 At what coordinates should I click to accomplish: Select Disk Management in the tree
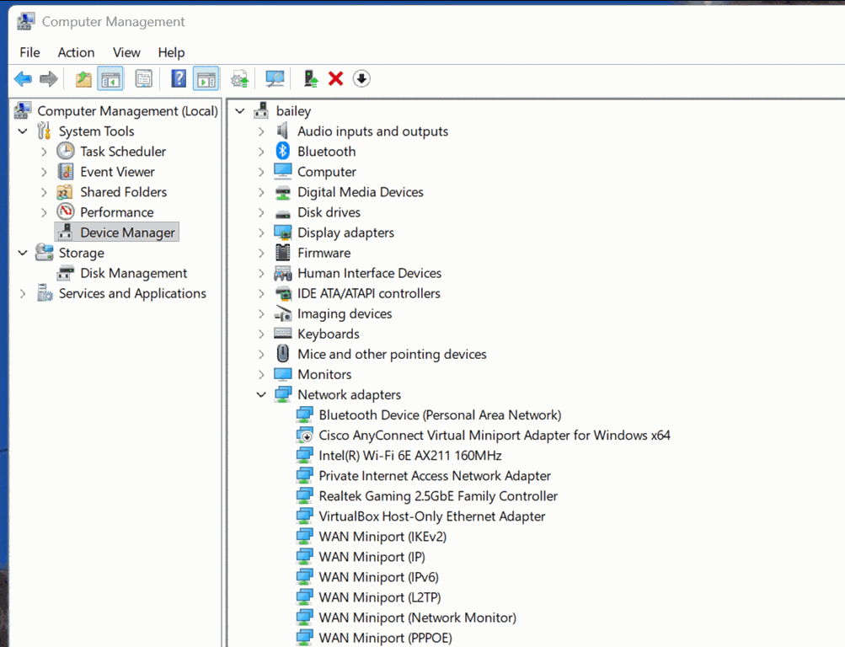point(134,273)
